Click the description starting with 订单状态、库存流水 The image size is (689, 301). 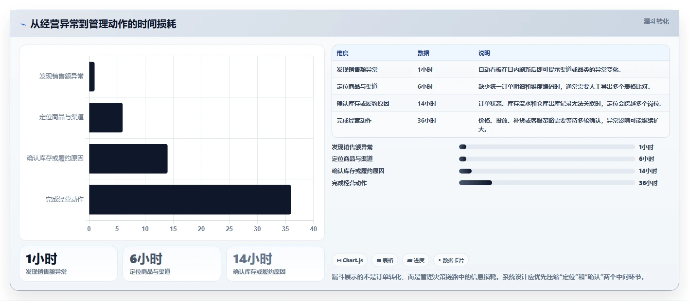(570, 104)
